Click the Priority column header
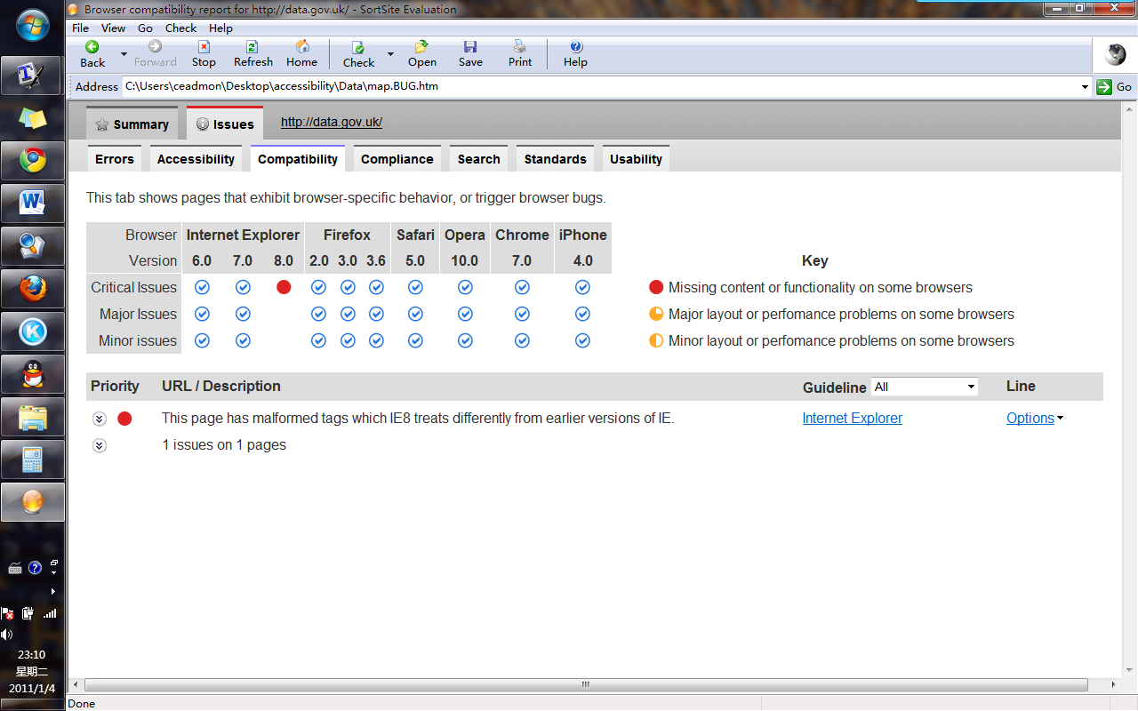The image size is (1138, 711). pos(115,386)
